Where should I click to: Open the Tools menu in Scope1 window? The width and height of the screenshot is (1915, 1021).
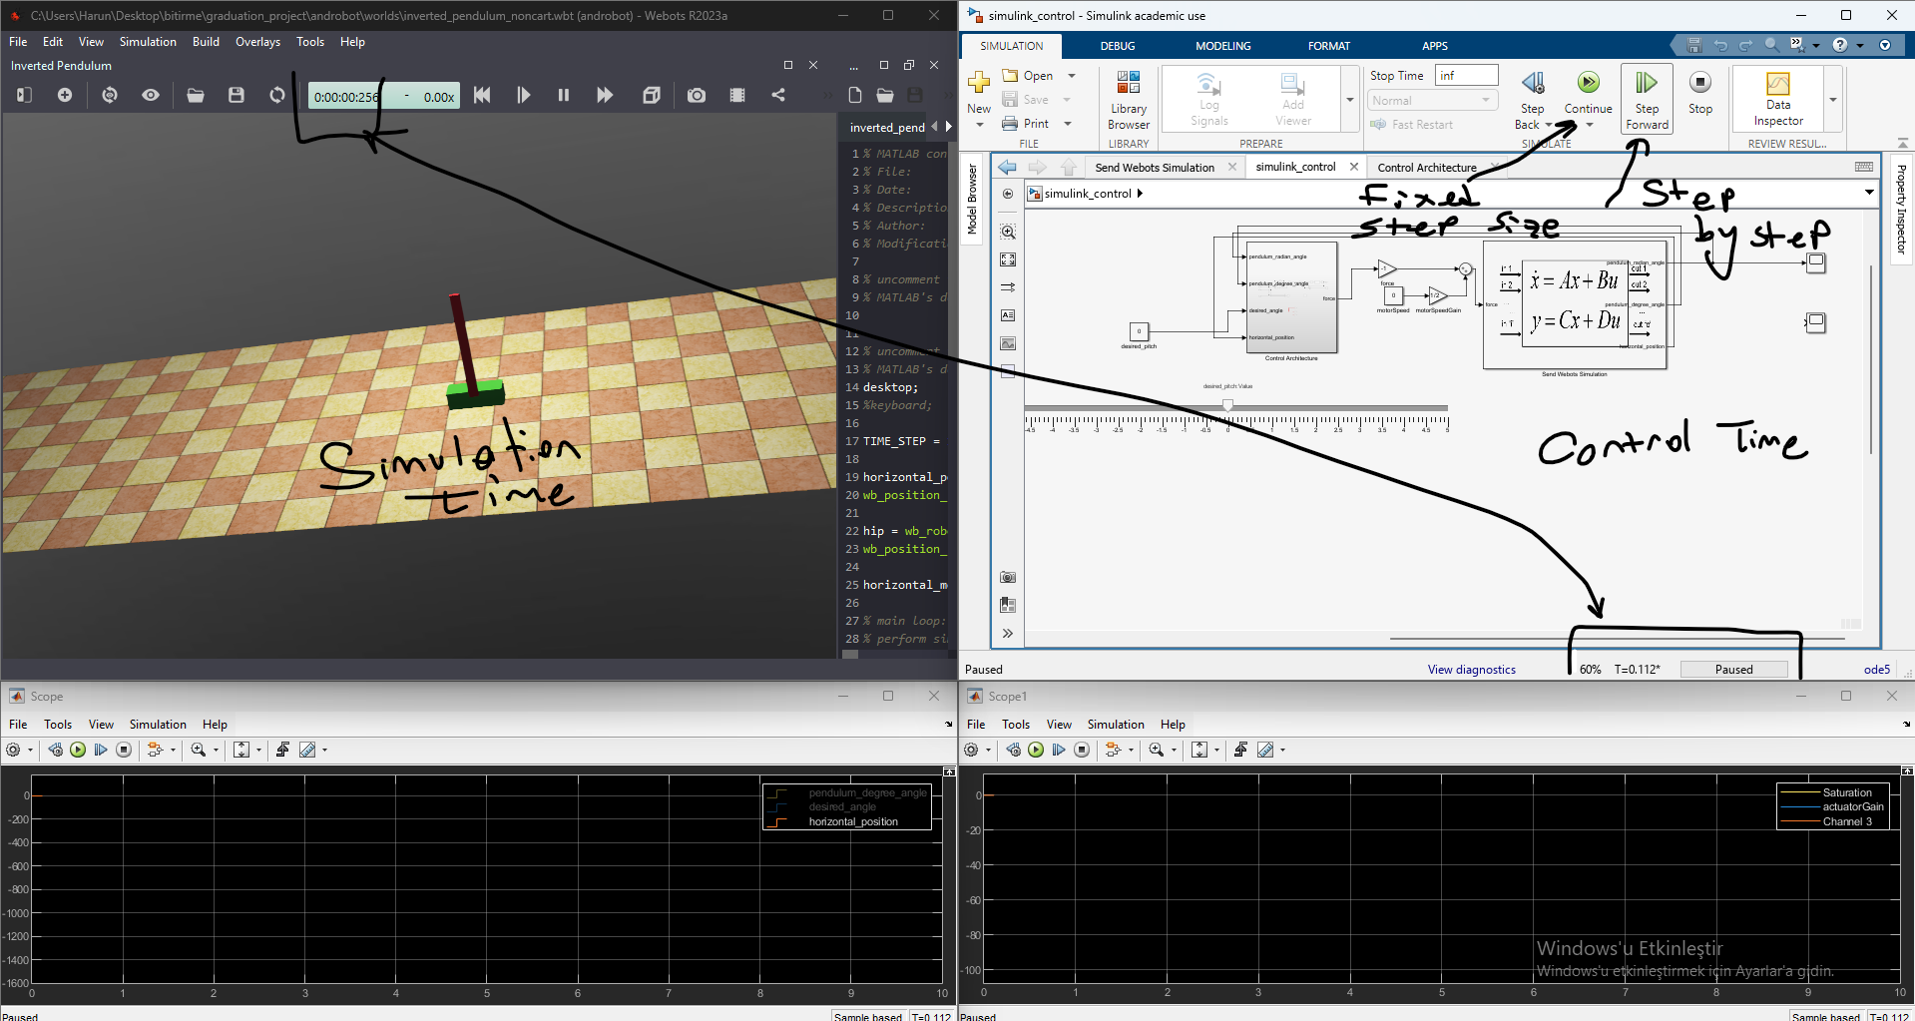[x=1016, y=725]
